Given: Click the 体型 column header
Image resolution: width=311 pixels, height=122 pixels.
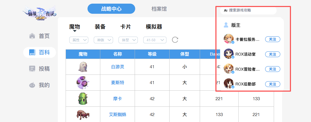Looking at the screenshot, I should 185,54.
